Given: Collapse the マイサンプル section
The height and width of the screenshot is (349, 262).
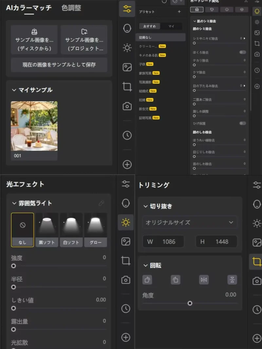Looking at the screenshot, I should click(x=14, y=90).
